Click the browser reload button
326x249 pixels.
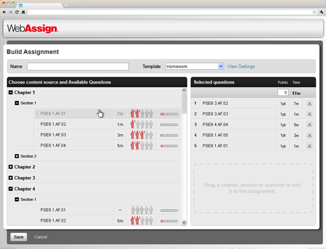click(x=17, y=12)
